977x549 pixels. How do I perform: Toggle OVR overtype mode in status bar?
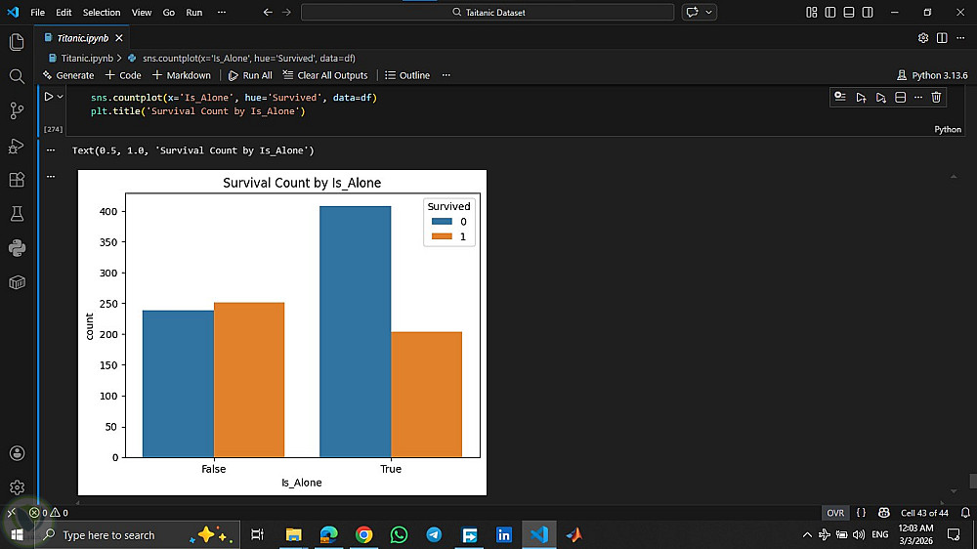(x=835, y=513)
